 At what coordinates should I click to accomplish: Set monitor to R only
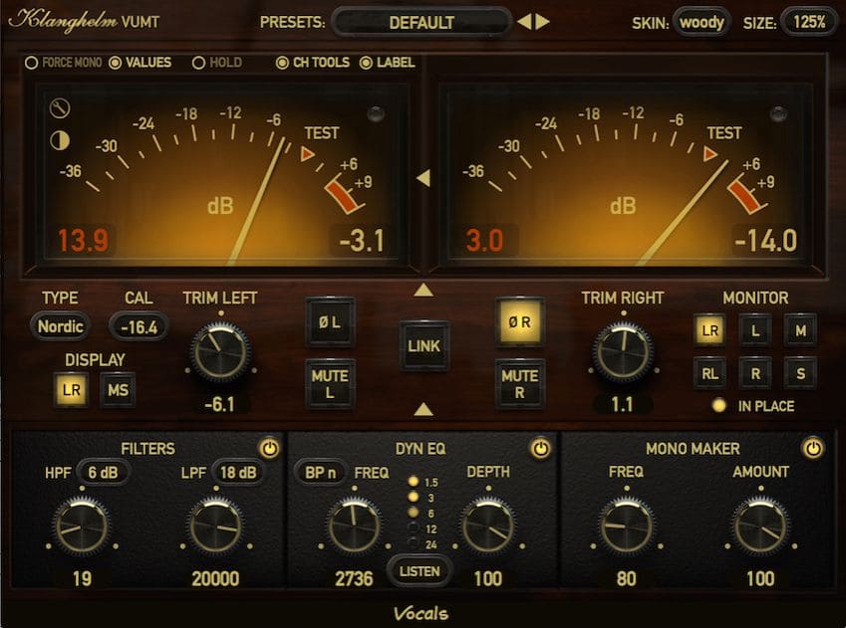tap(755, 373)
